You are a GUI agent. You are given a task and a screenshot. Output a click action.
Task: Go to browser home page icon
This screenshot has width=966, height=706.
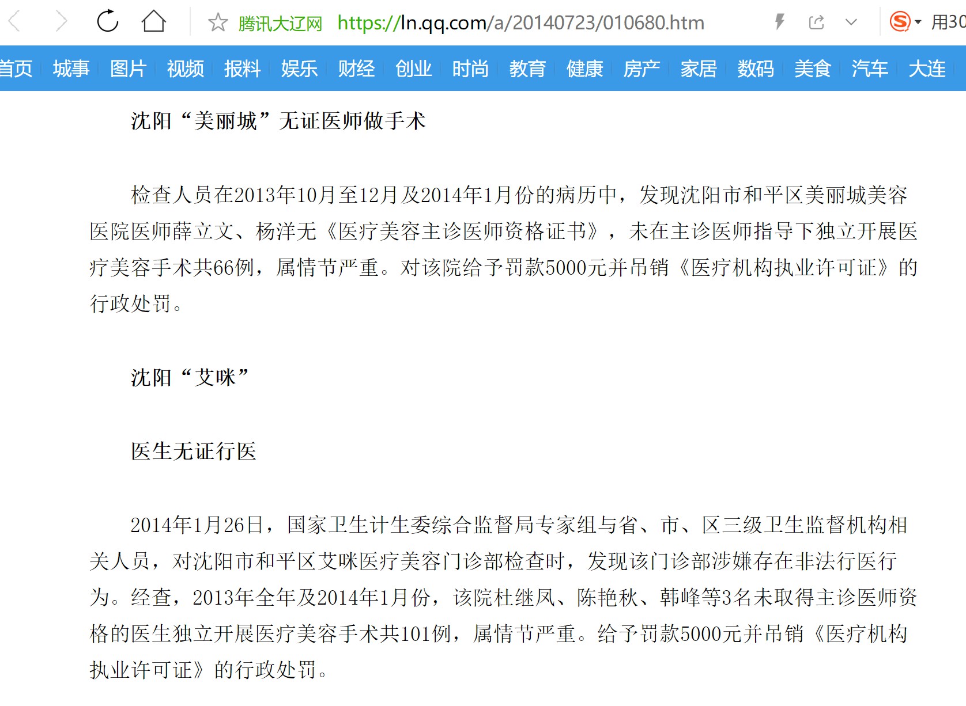pyautogui.click(x=154, y=22)
